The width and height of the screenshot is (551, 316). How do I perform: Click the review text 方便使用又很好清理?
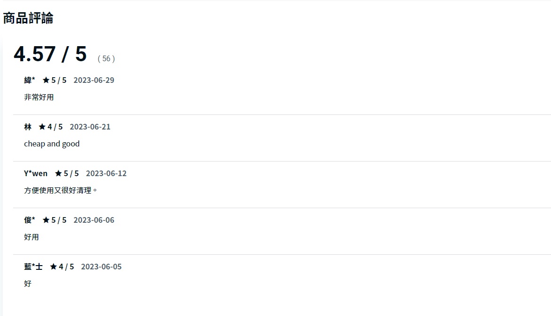point(60,190)
